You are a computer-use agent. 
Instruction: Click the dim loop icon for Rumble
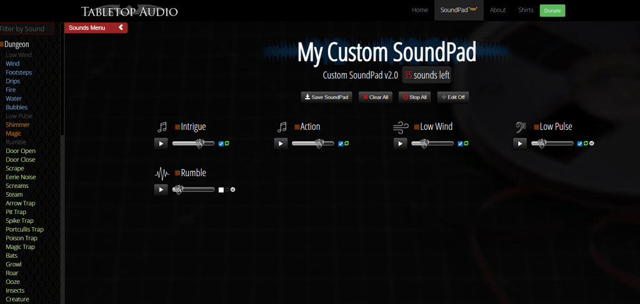click(227, 190)
